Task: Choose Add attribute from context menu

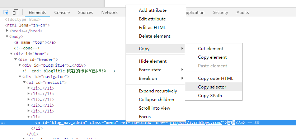Action: (156, 10)
